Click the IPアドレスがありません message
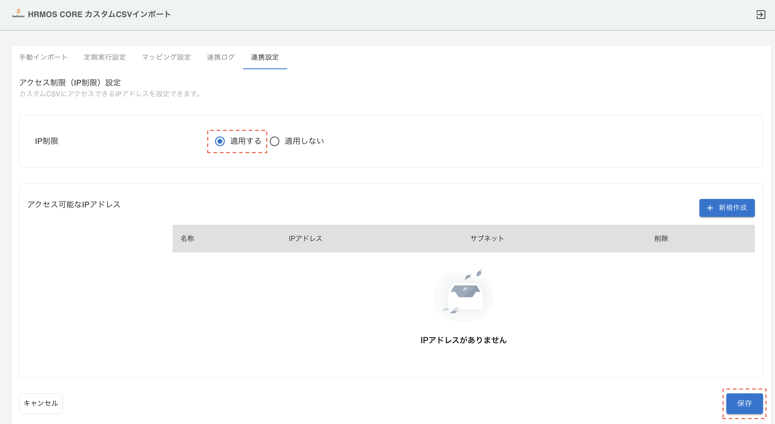 pyautogui.click(x=463, y=340)
